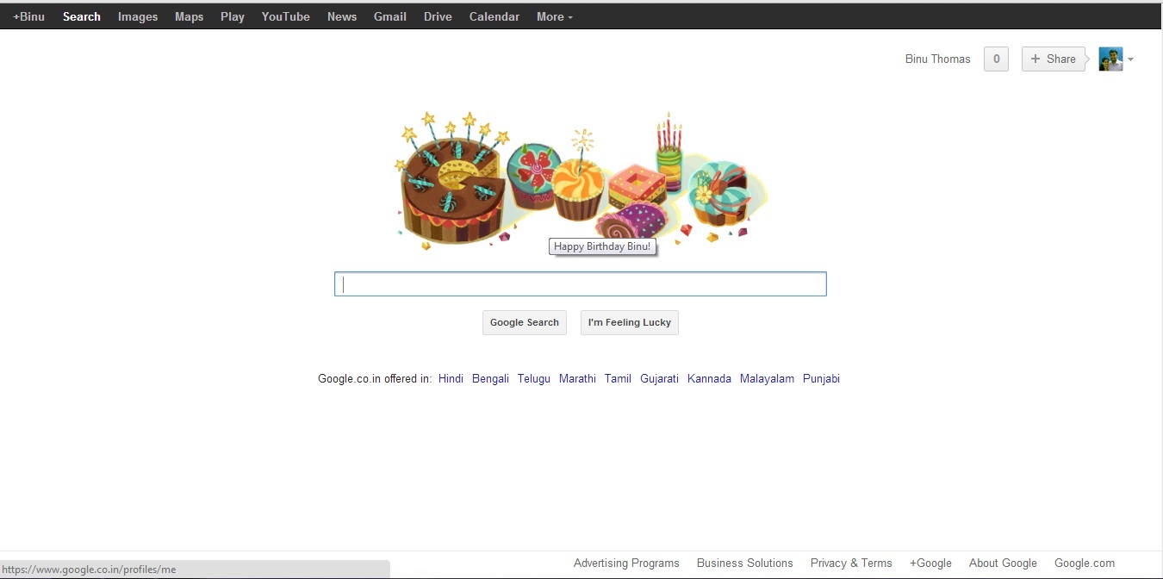Focus the Google search text box

tap(581, 284)
